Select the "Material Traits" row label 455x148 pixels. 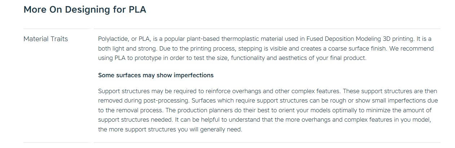(45, 39)
